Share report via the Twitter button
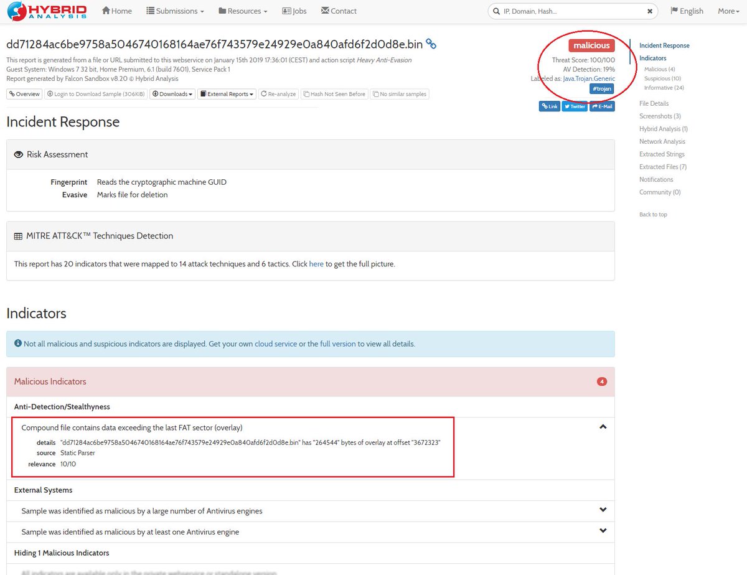Screen dimensions: 747x575 click(x=575, y=106)
